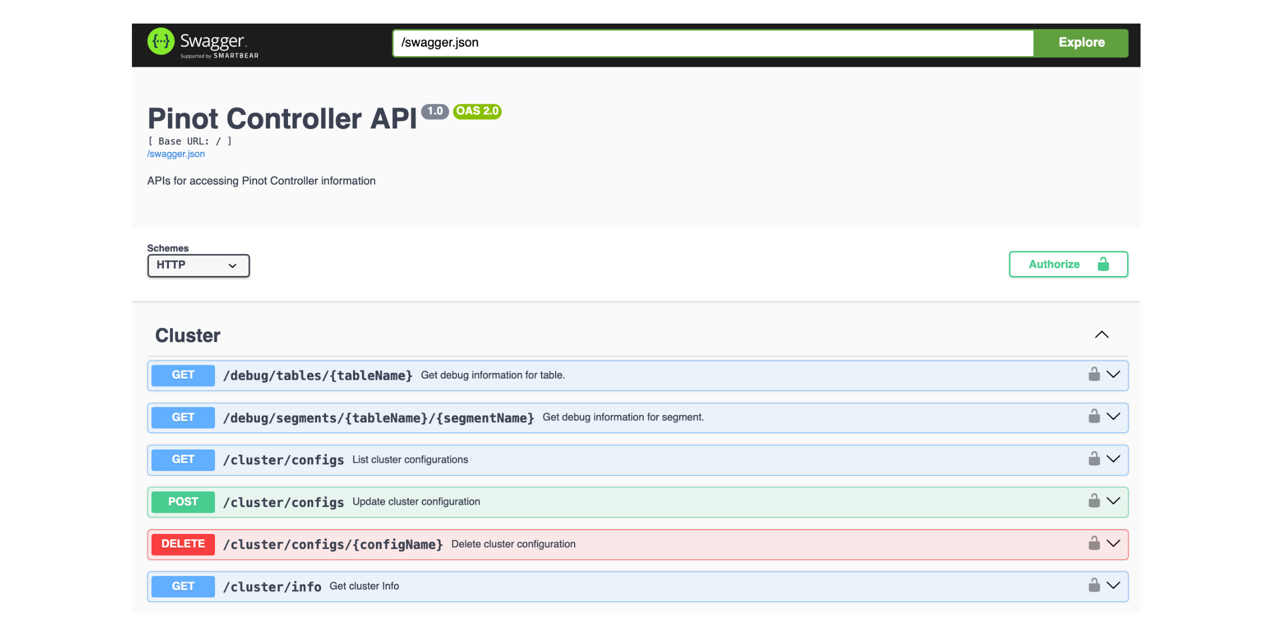The width and height of the screenshot is (1273, 636).
Task: Expand GET /cluster/info using its chevron
Action: pyautogui.click(x=1113, y=586)
